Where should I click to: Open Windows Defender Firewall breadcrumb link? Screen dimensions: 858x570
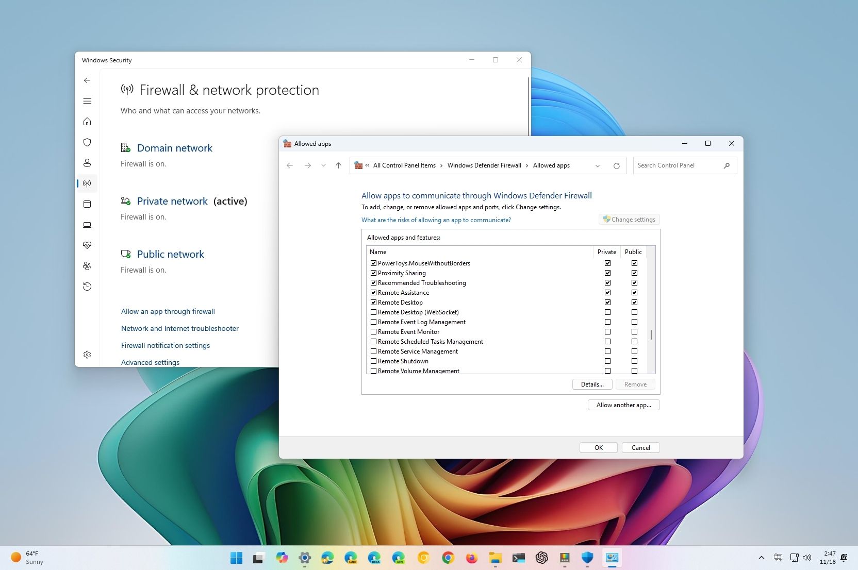[484, 165]
